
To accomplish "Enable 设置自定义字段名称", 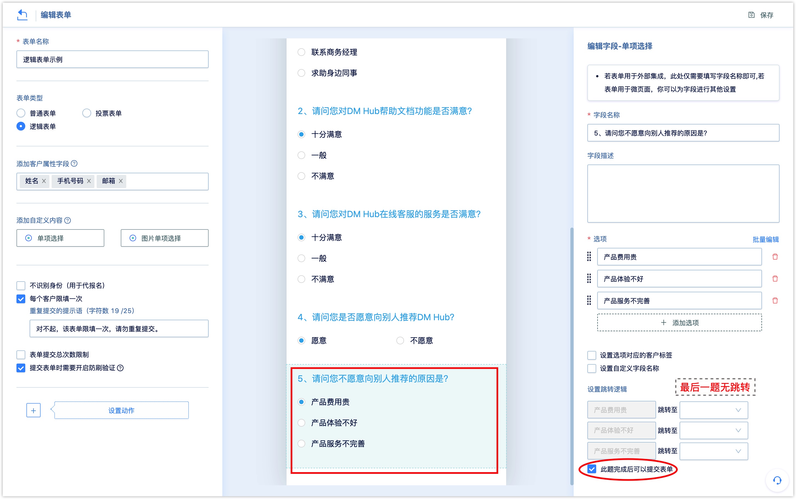I will pos(592,368).
